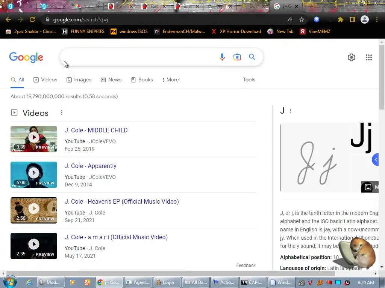
Task: Open the Google apps grid
Action: 368,57
